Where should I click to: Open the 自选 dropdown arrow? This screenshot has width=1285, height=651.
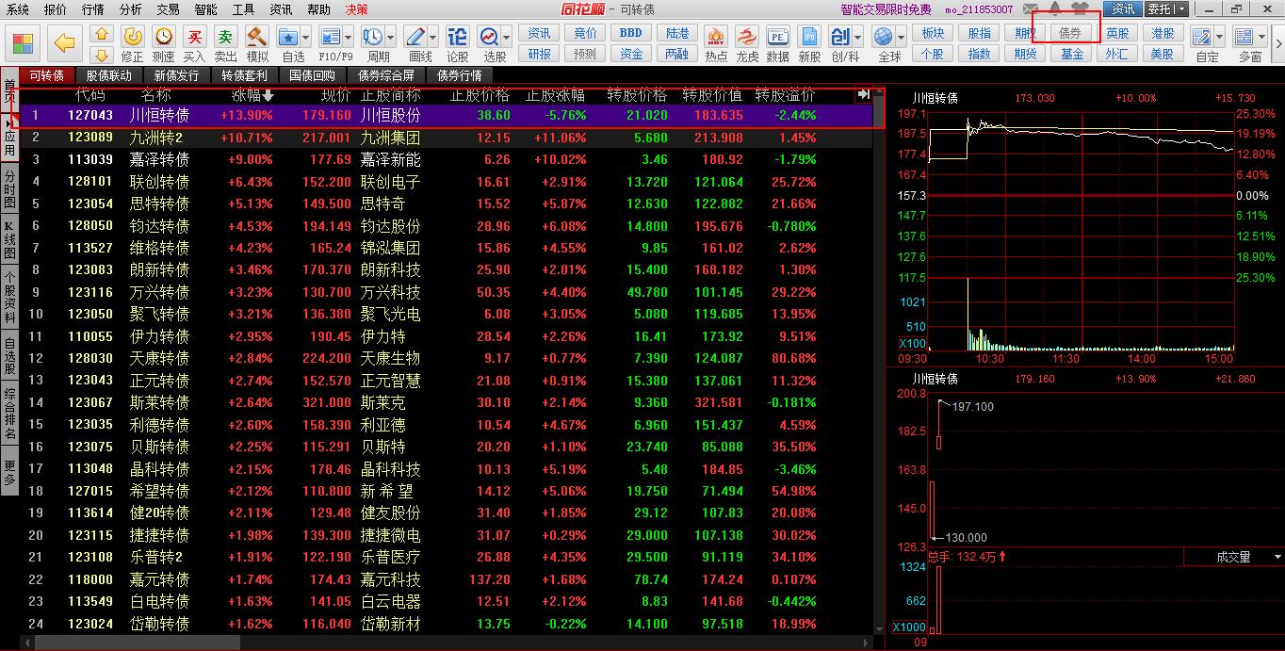(x=305, y=37)
